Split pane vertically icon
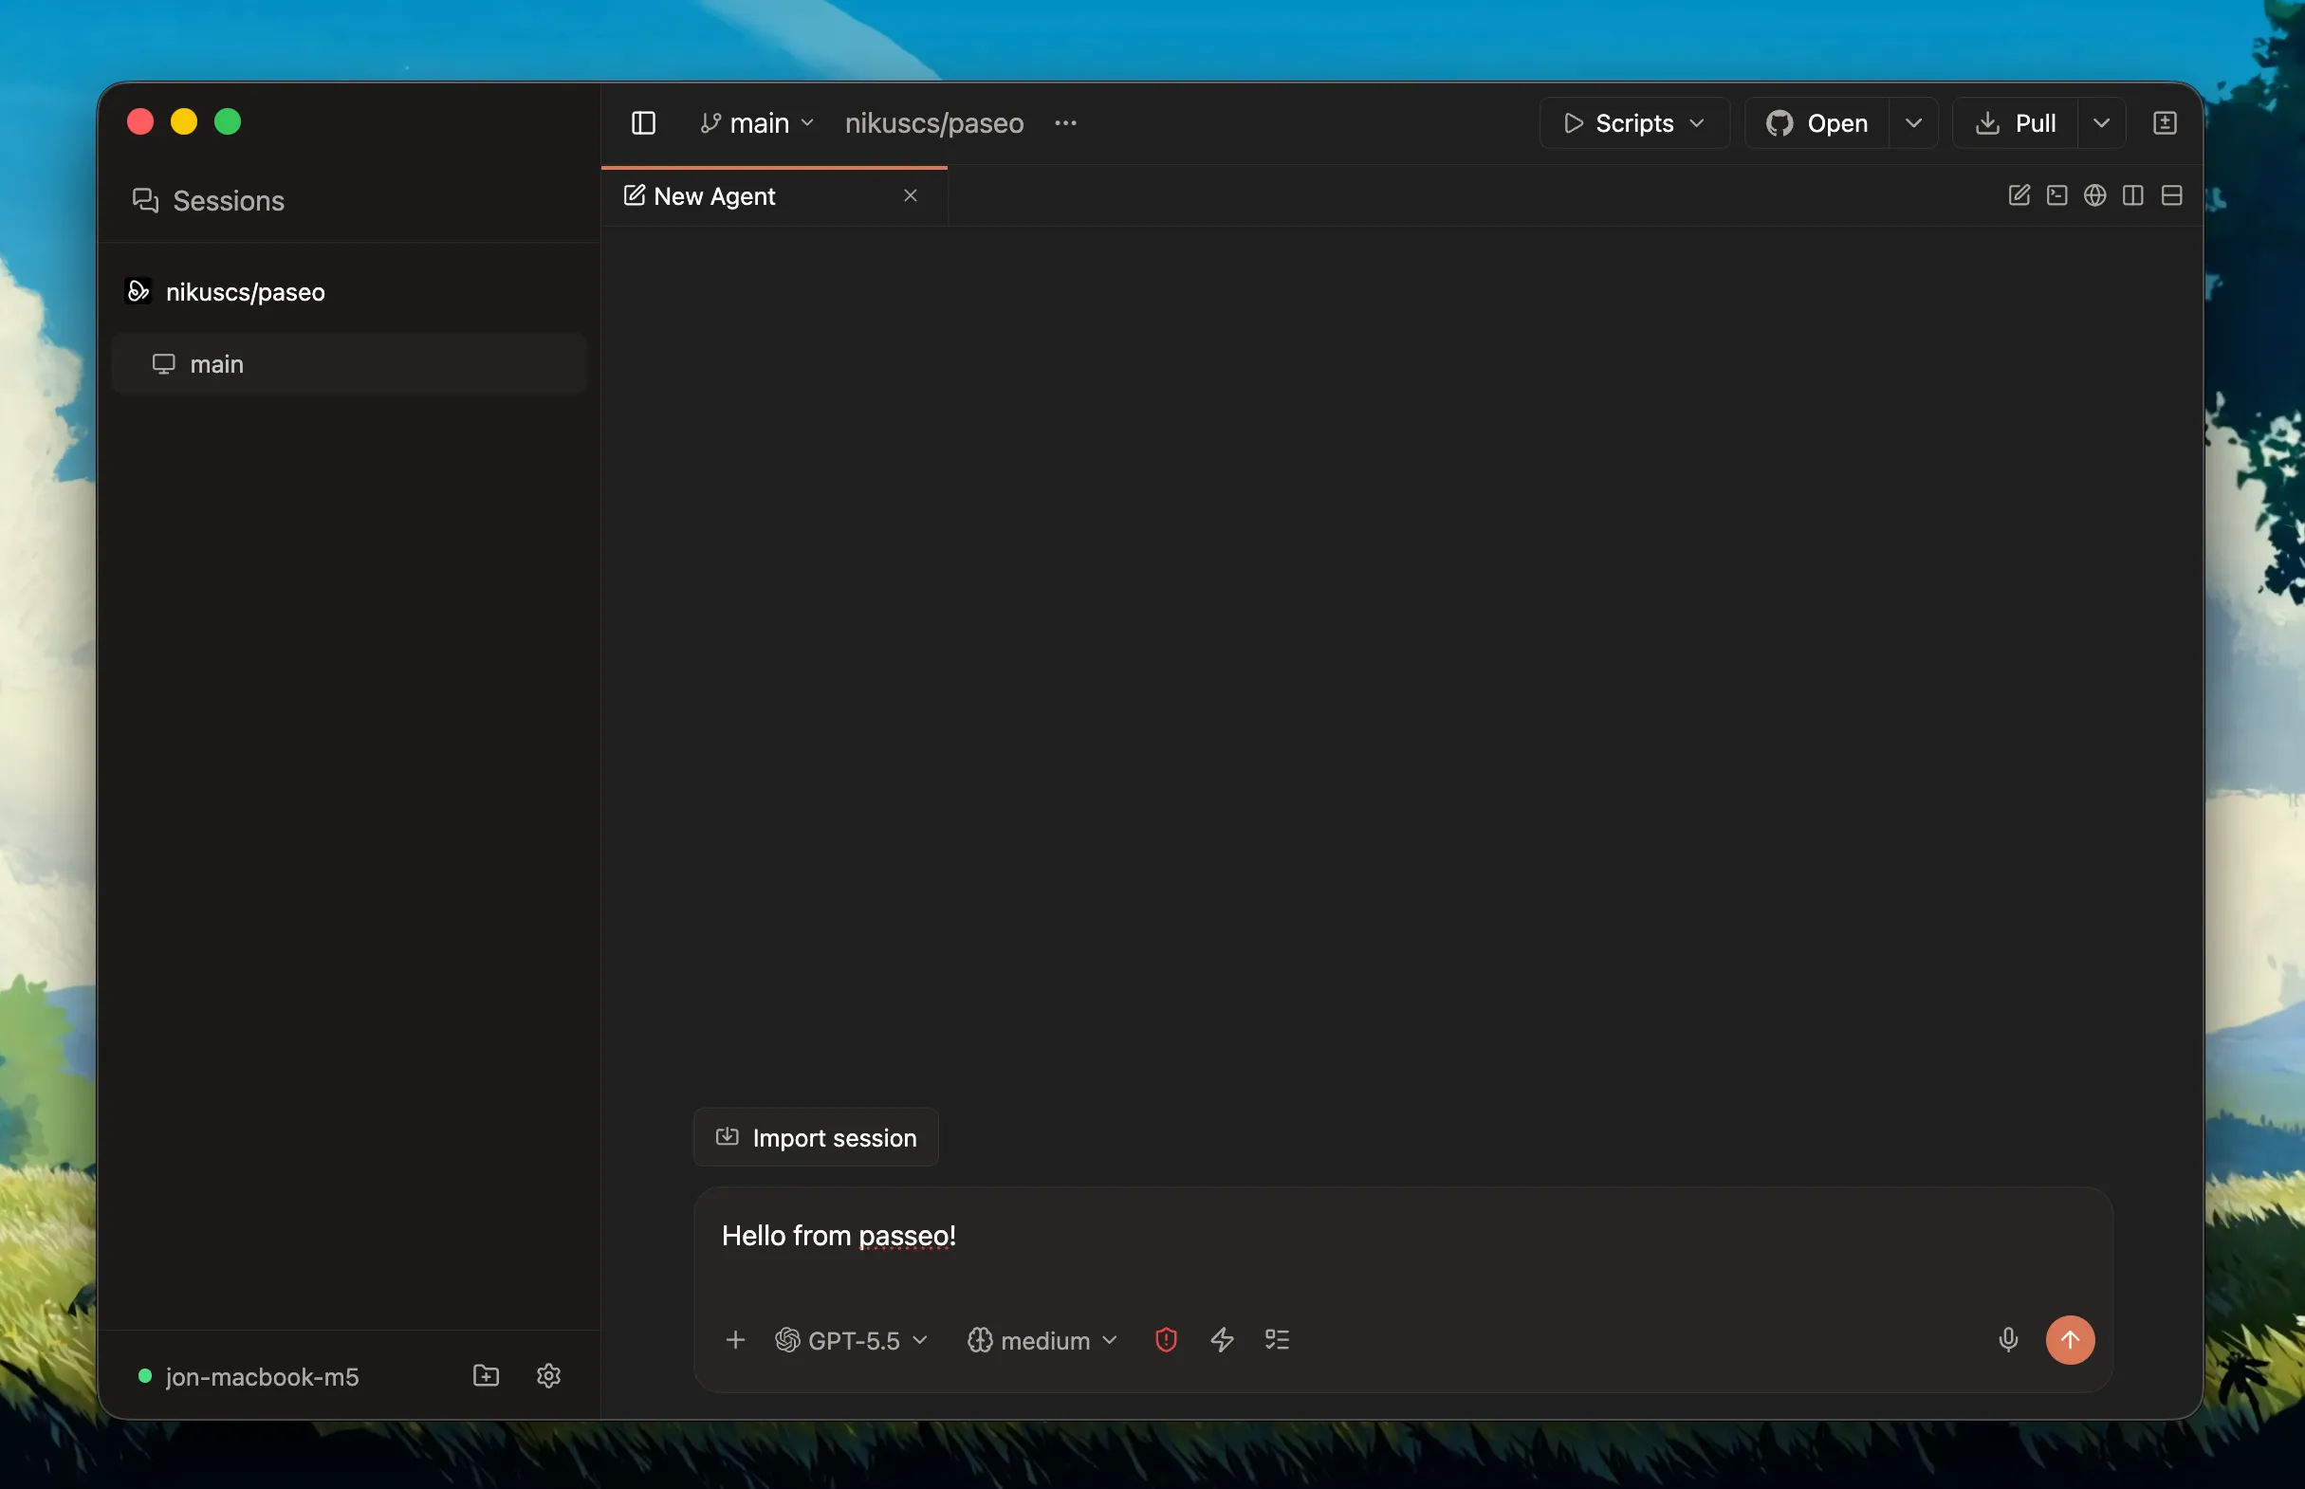The height and width of the screenshot is (1489, 2305). (2132, 195)
